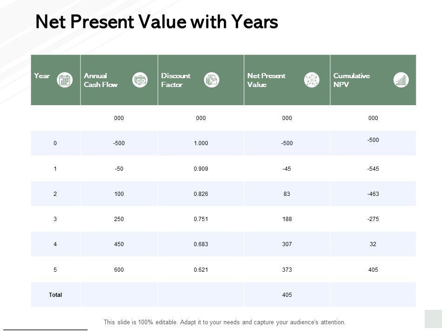Click the net present value cell 188

(x=287, y=219)
